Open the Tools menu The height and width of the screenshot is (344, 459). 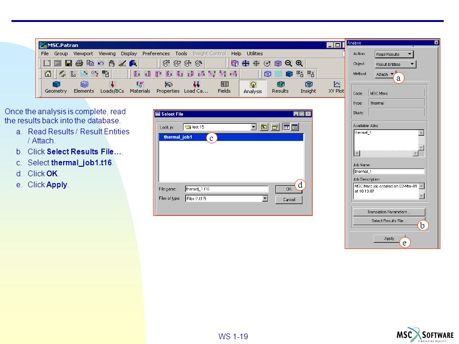181,54
